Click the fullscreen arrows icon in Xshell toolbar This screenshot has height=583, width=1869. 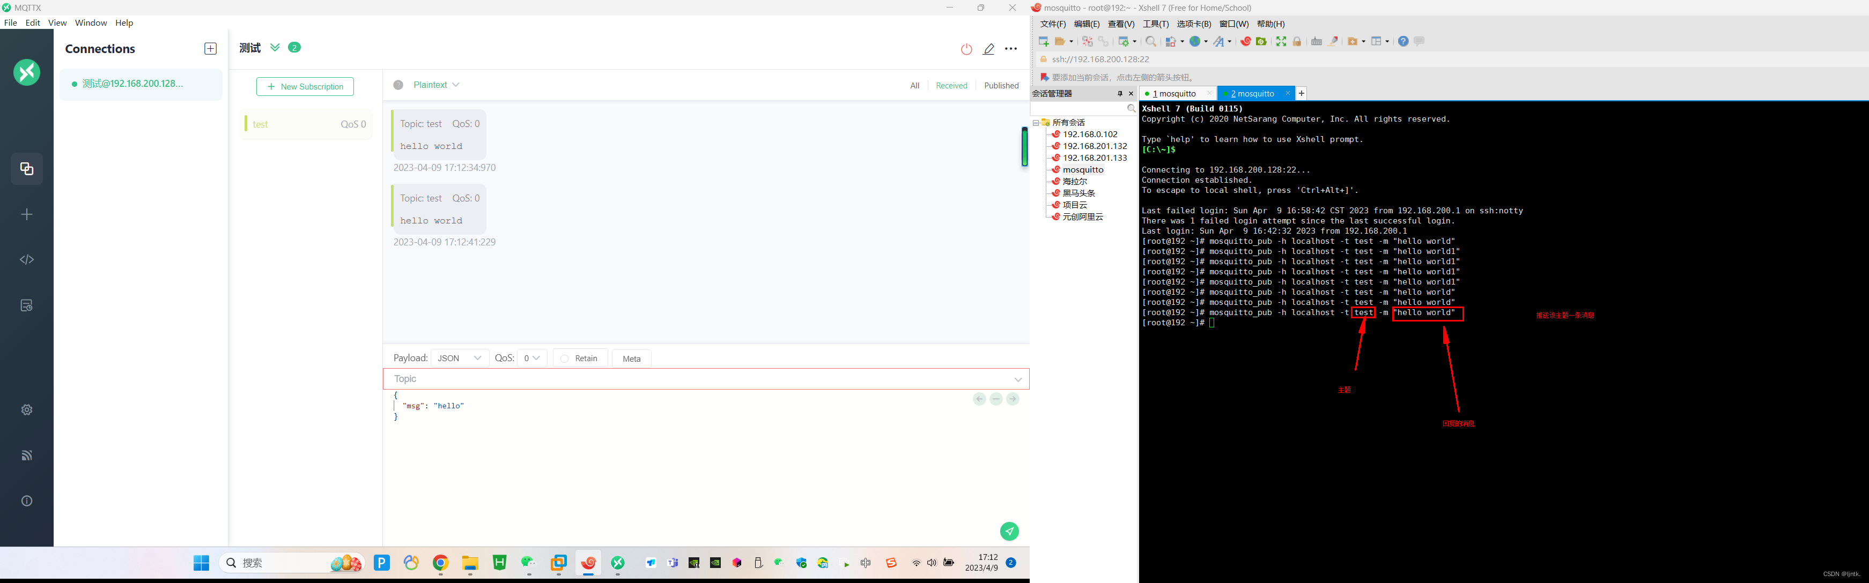(x=1281, y=41)
